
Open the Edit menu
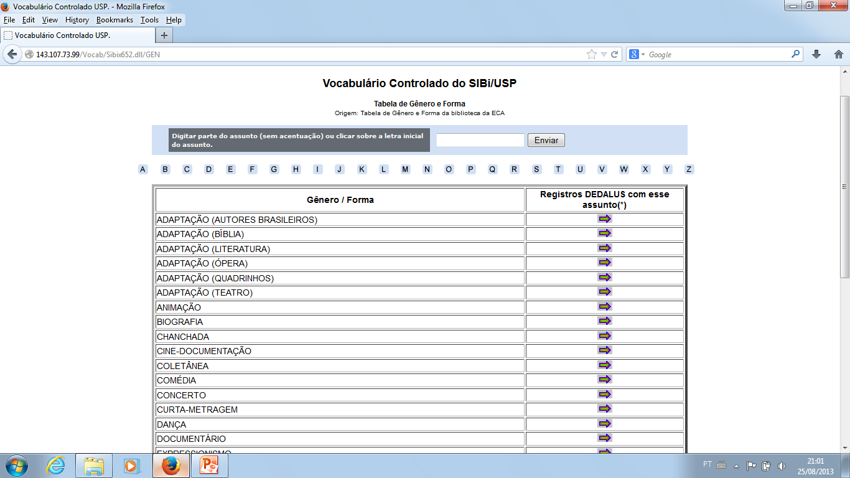pyautogui.click(x=29, y=20)
